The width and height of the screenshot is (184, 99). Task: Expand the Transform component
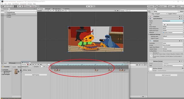coord(149,16)
